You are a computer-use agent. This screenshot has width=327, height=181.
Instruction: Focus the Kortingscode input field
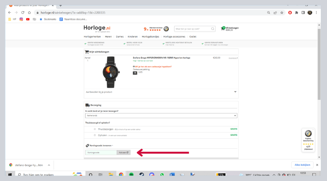coord(101,153)
